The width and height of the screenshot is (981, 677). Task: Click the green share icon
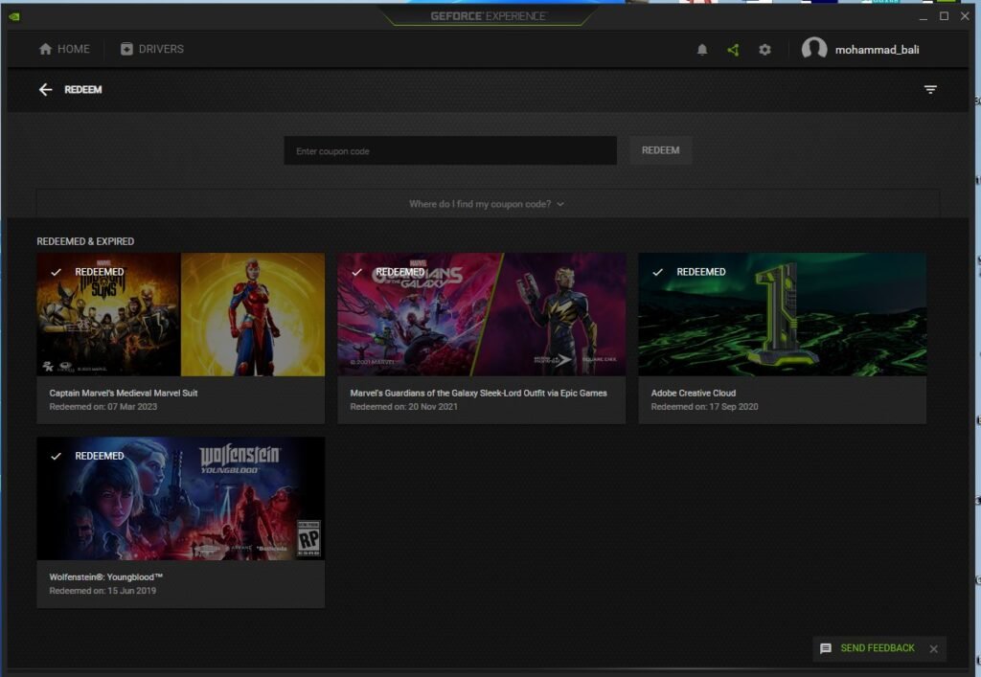[x=733, y=49]
